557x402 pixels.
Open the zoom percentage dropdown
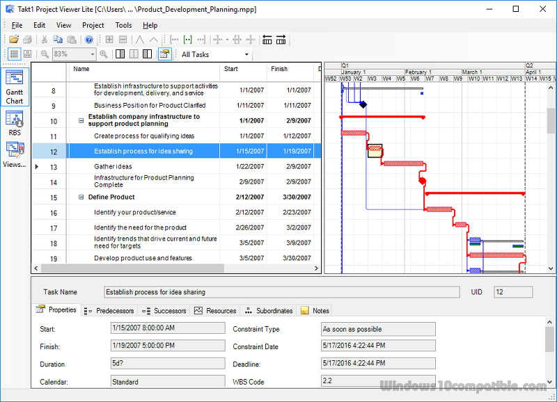(x=93, y=54)
